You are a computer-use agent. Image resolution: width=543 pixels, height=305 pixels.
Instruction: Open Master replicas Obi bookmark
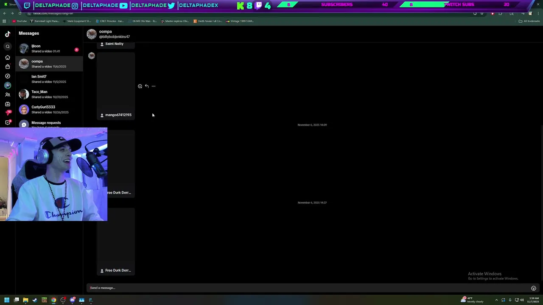point(175,21)
